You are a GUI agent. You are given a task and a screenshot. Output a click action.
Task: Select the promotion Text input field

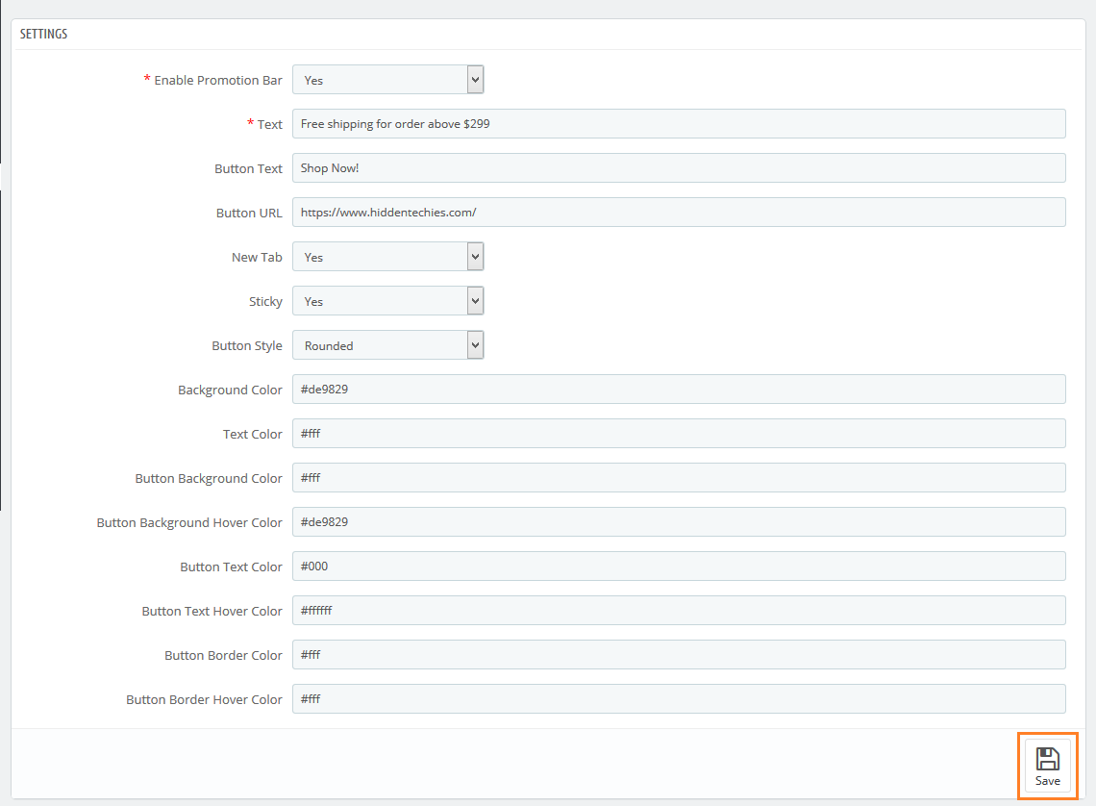click(x=680, y=123)
